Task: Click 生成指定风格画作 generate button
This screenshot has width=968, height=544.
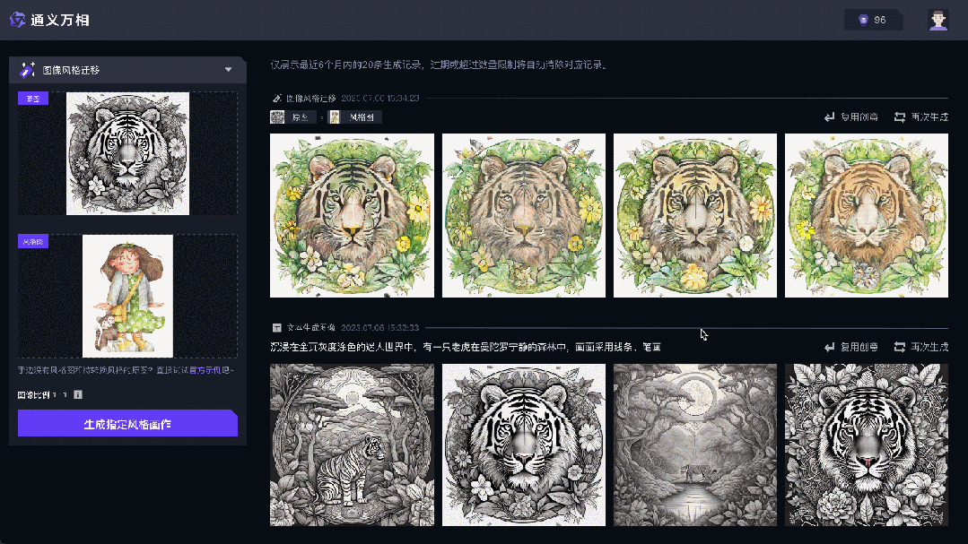Action: (127, 424)
